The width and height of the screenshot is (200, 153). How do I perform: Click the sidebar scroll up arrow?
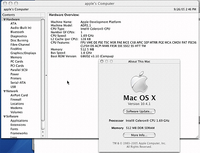point(43,132)
